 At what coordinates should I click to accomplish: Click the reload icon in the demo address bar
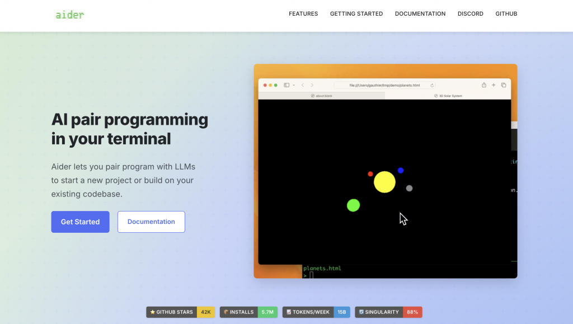[x=432, y=86]
